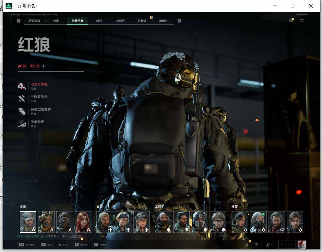Select the first 突击 operator with cap (红狼)
Viewport: 323px width, 252px height.
click(x=28, y=222)
